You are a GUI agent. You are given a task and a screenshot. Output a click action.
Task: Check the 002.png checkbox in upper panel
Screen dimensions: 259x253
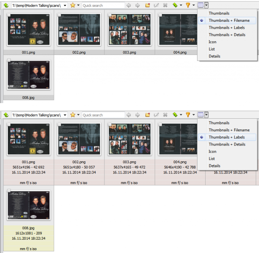(59, 15)
